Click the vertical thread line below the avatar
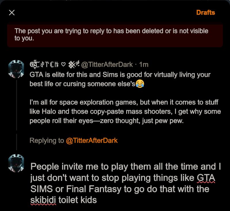The height and width of the screenshot is (211, 230). (16, 105)
